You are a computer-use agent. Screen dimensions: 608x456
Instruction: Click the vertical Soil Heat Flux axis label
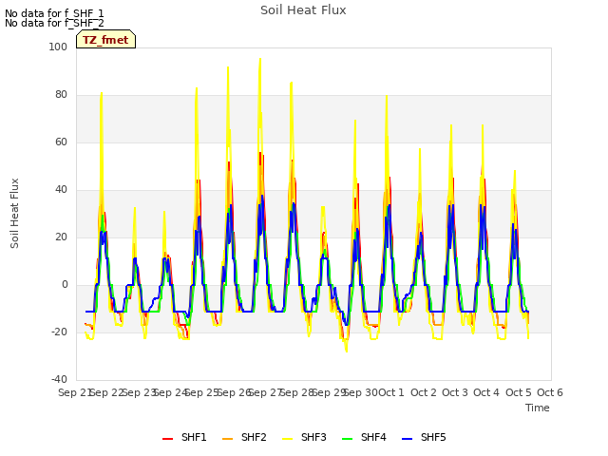pos(14,213)
